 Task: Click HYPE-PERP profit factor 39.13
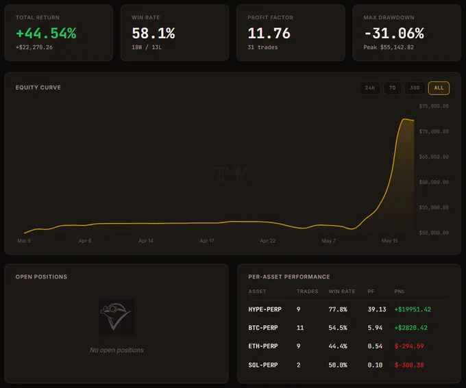coord(377,309)
